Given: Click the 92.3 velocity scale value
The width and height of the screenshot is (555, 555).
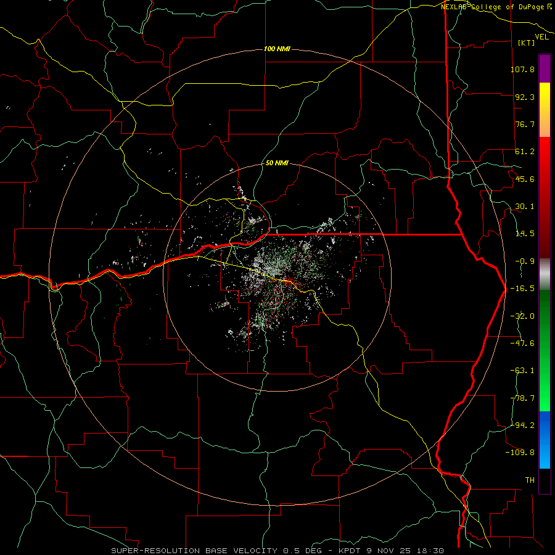Looking at the screenshot, I should (x=525, y=97).
